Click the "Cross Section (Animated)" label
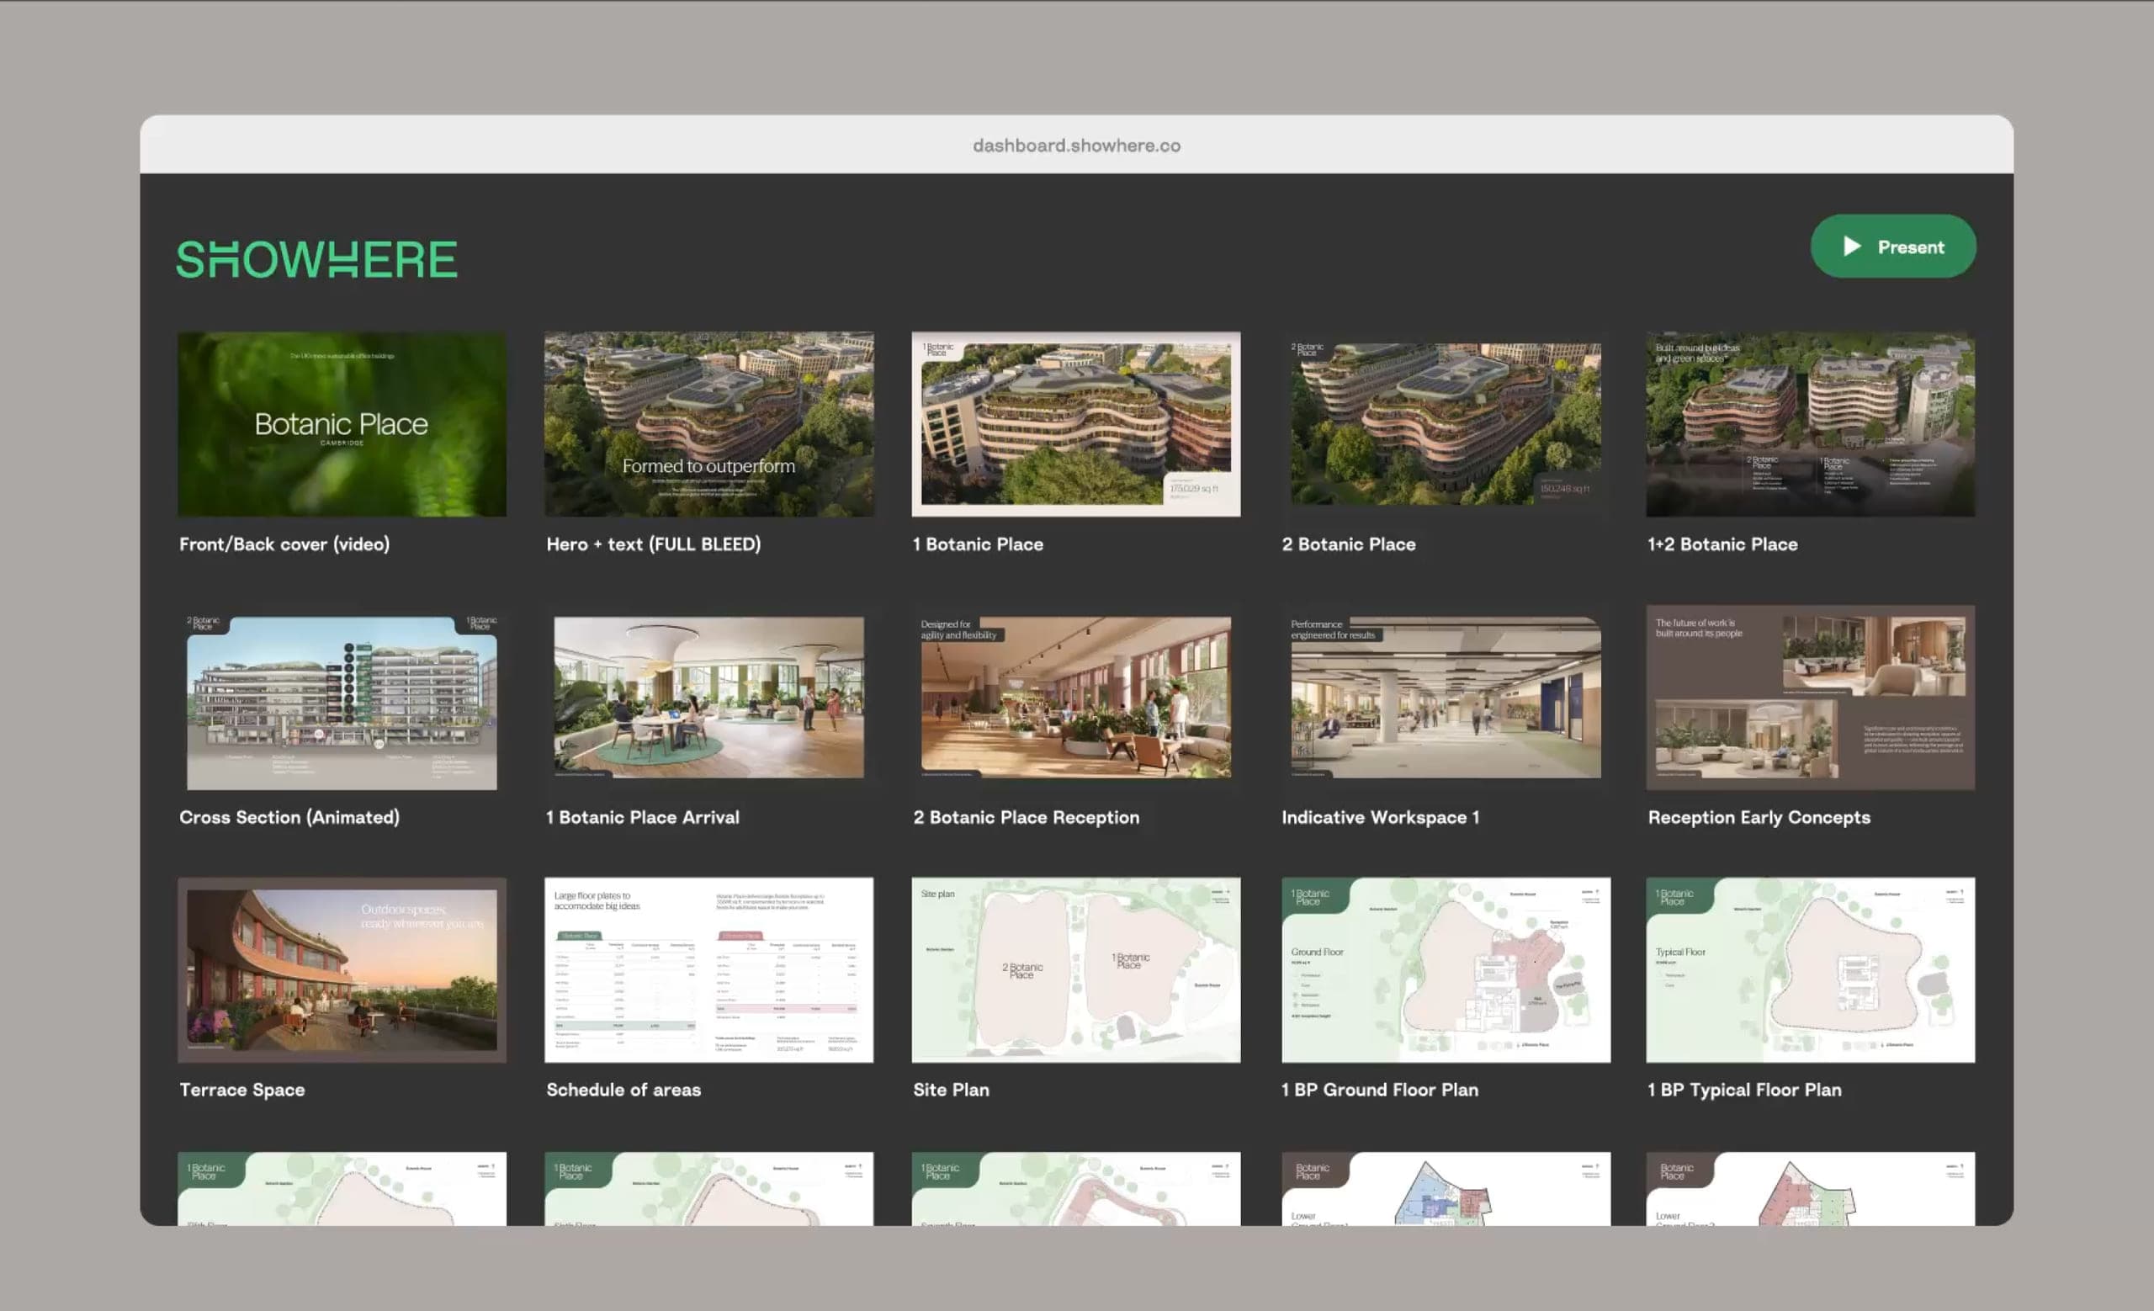 [289, 817]
